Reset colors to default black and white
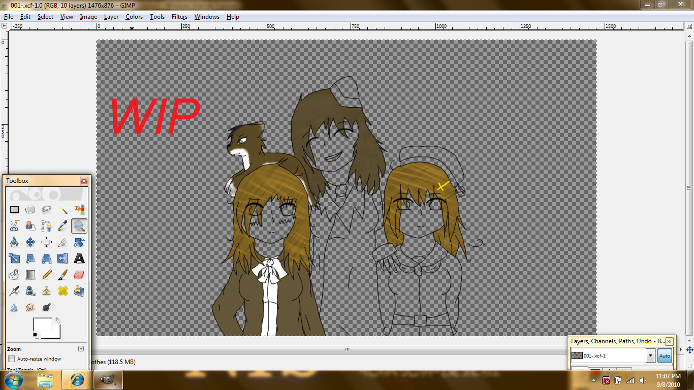This screenshot has height=390, width=694. pos(36,336)
